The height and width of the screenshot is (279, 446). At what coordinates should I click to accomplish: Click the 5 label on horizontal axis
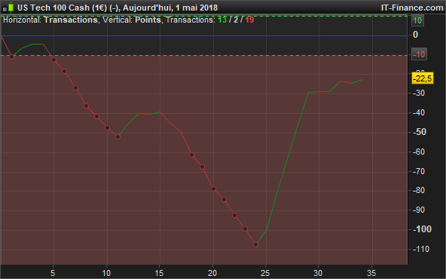(53, 273)
